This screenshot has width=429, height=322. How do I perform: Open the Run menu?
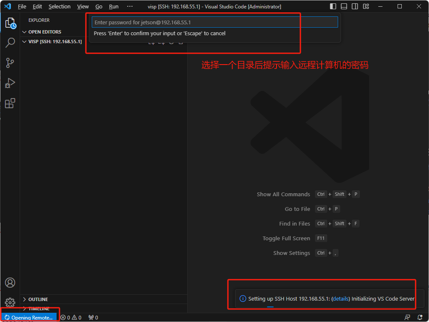[114, 7]
